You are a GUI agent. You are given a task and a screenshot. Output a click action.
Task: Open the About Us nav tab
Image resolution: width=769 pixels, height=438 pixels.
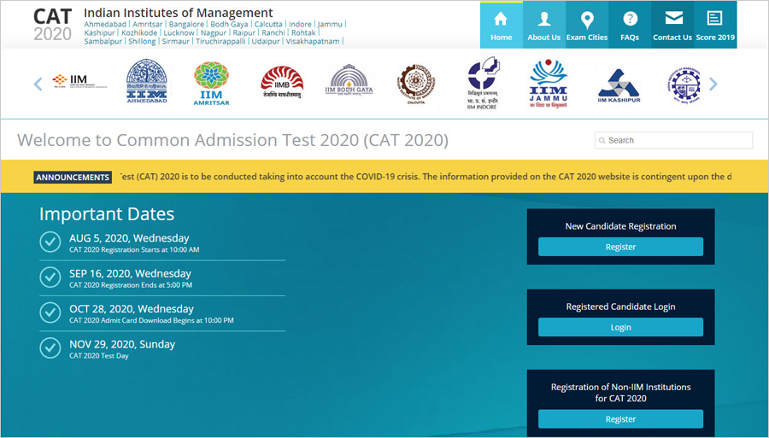click(x=544, y=25)
